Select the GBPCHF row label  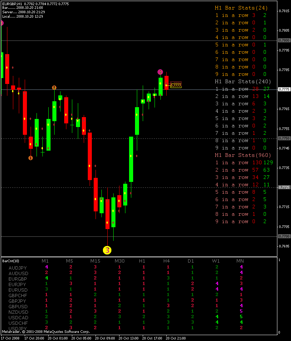tap(18, 296)
